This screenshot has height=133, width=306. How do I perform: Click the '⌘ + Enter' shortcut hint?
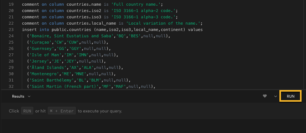pos(62,111)
